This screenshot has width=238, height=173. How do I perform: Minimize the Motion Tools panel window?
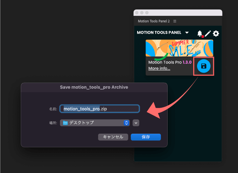point(142,13)
